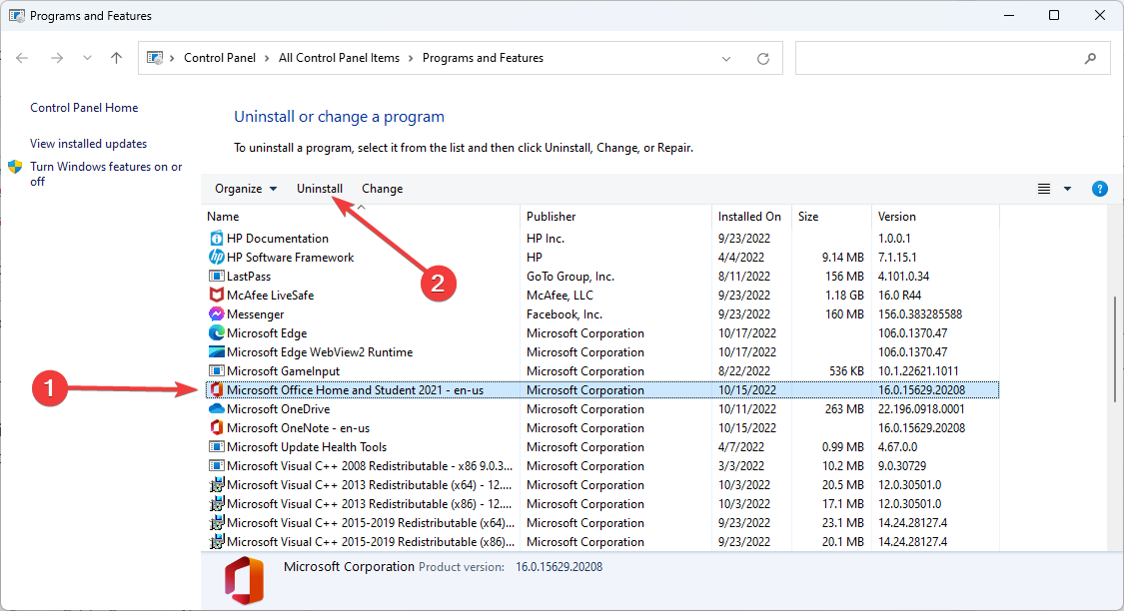Click the Control Panel breadcrumb
This screenshot has width=1124, height=611.
220,58
